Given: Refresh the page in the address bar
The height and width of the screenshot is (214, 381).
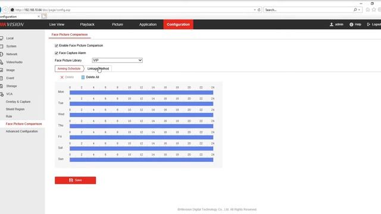Looking at the screenshot, I should (259, 10).
